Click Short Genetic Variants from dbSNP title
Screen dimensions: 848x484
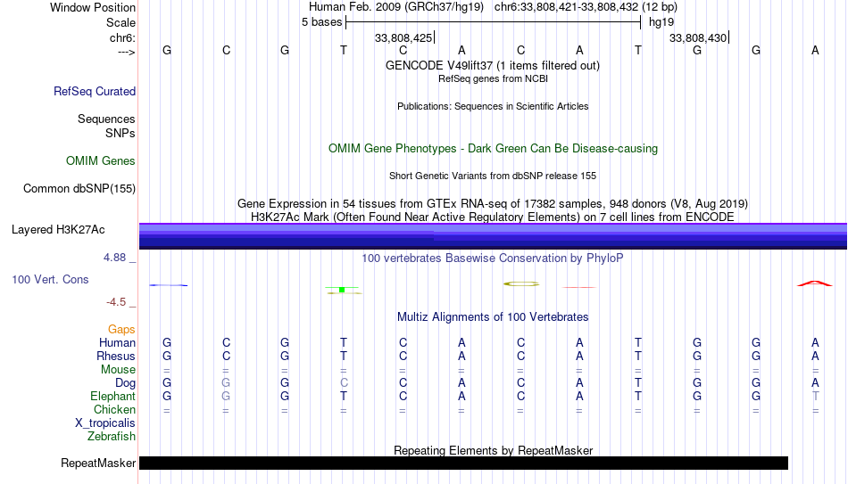click(493, 176)
